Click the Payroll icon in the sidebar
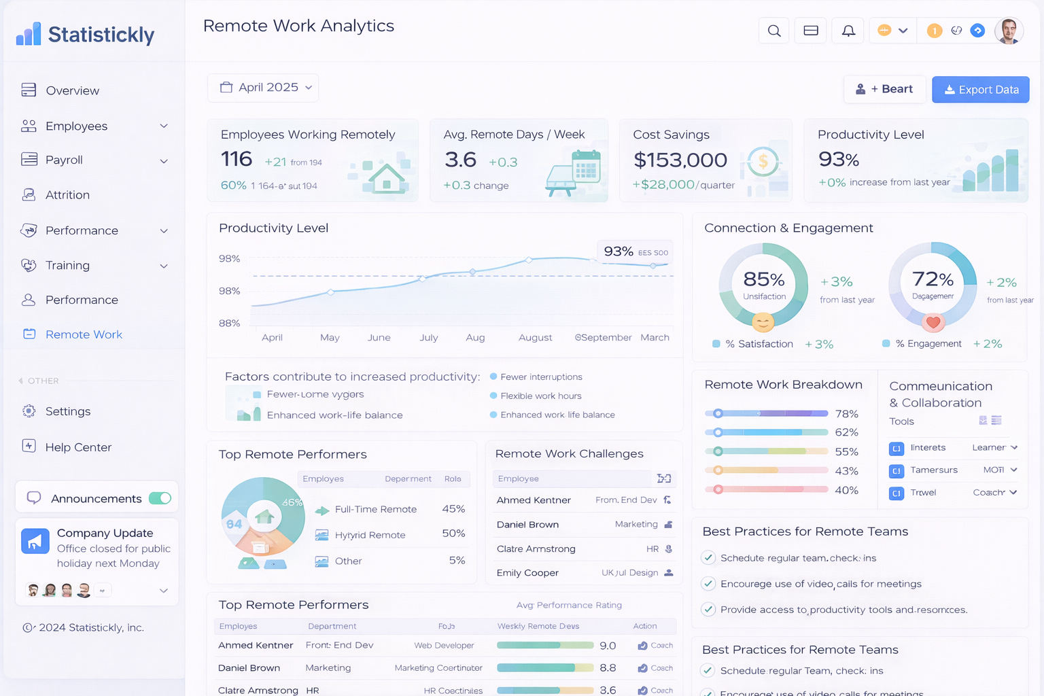This screenshot has height=696, width=1044. (29, 160)
